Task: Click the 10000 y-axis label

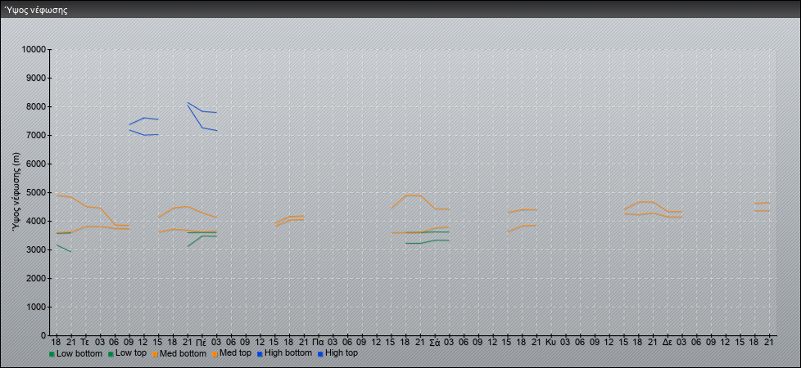Action: click(x=34, y=50)
